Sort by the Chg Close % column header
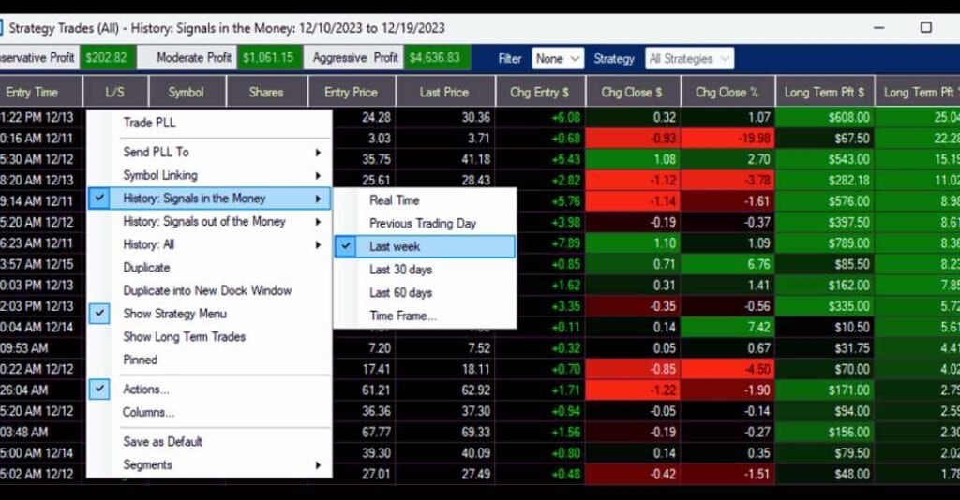This screenshot has width=960, height=500. click(727, 92)
